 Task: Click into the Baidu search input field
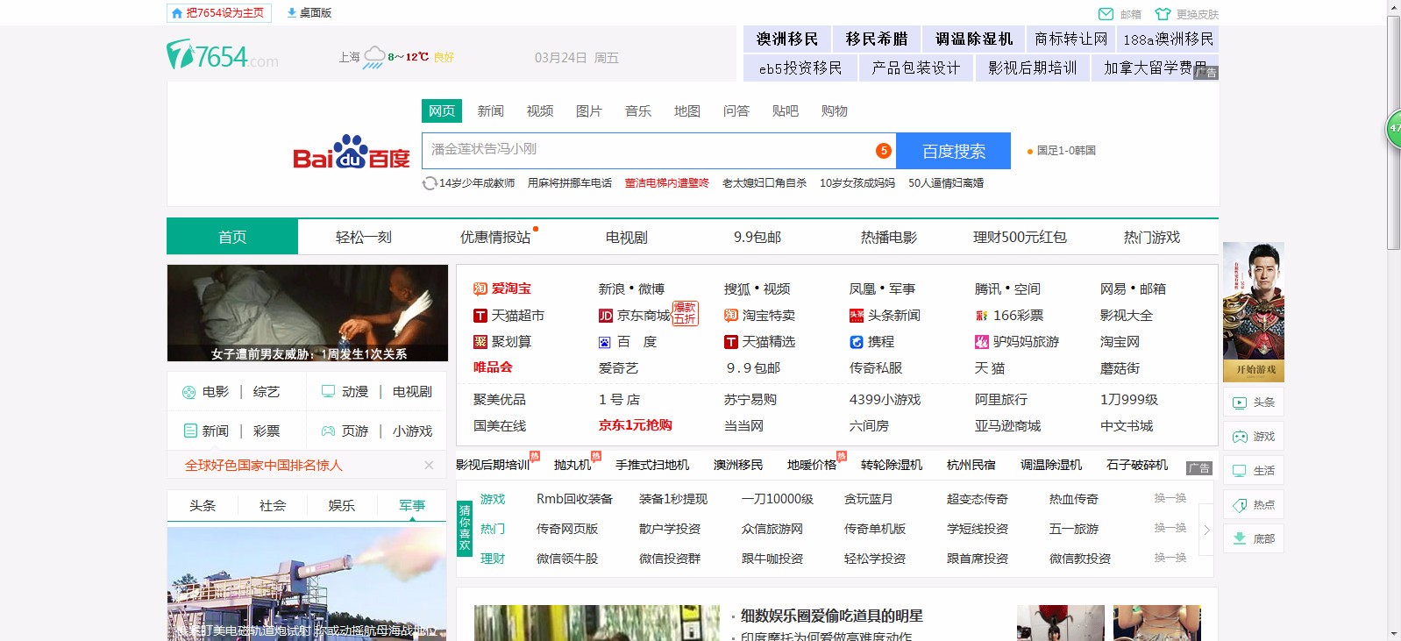(x=649, y=151)
